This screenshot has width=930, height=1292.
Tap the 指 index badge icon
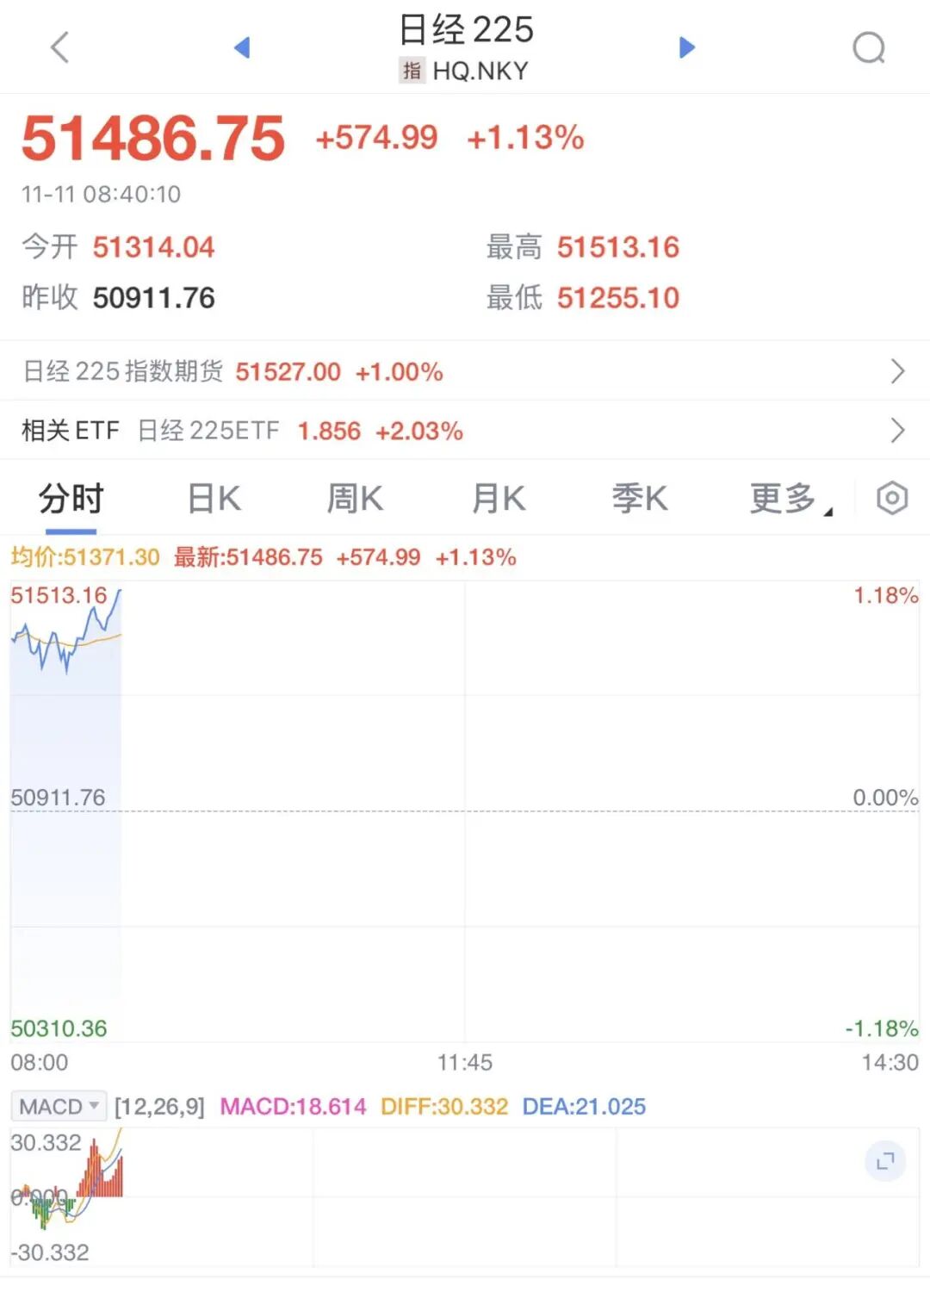click(x=412, y=71)
